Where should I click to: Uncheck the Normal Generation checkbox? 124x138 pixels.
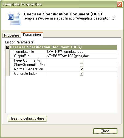(81, 69)
